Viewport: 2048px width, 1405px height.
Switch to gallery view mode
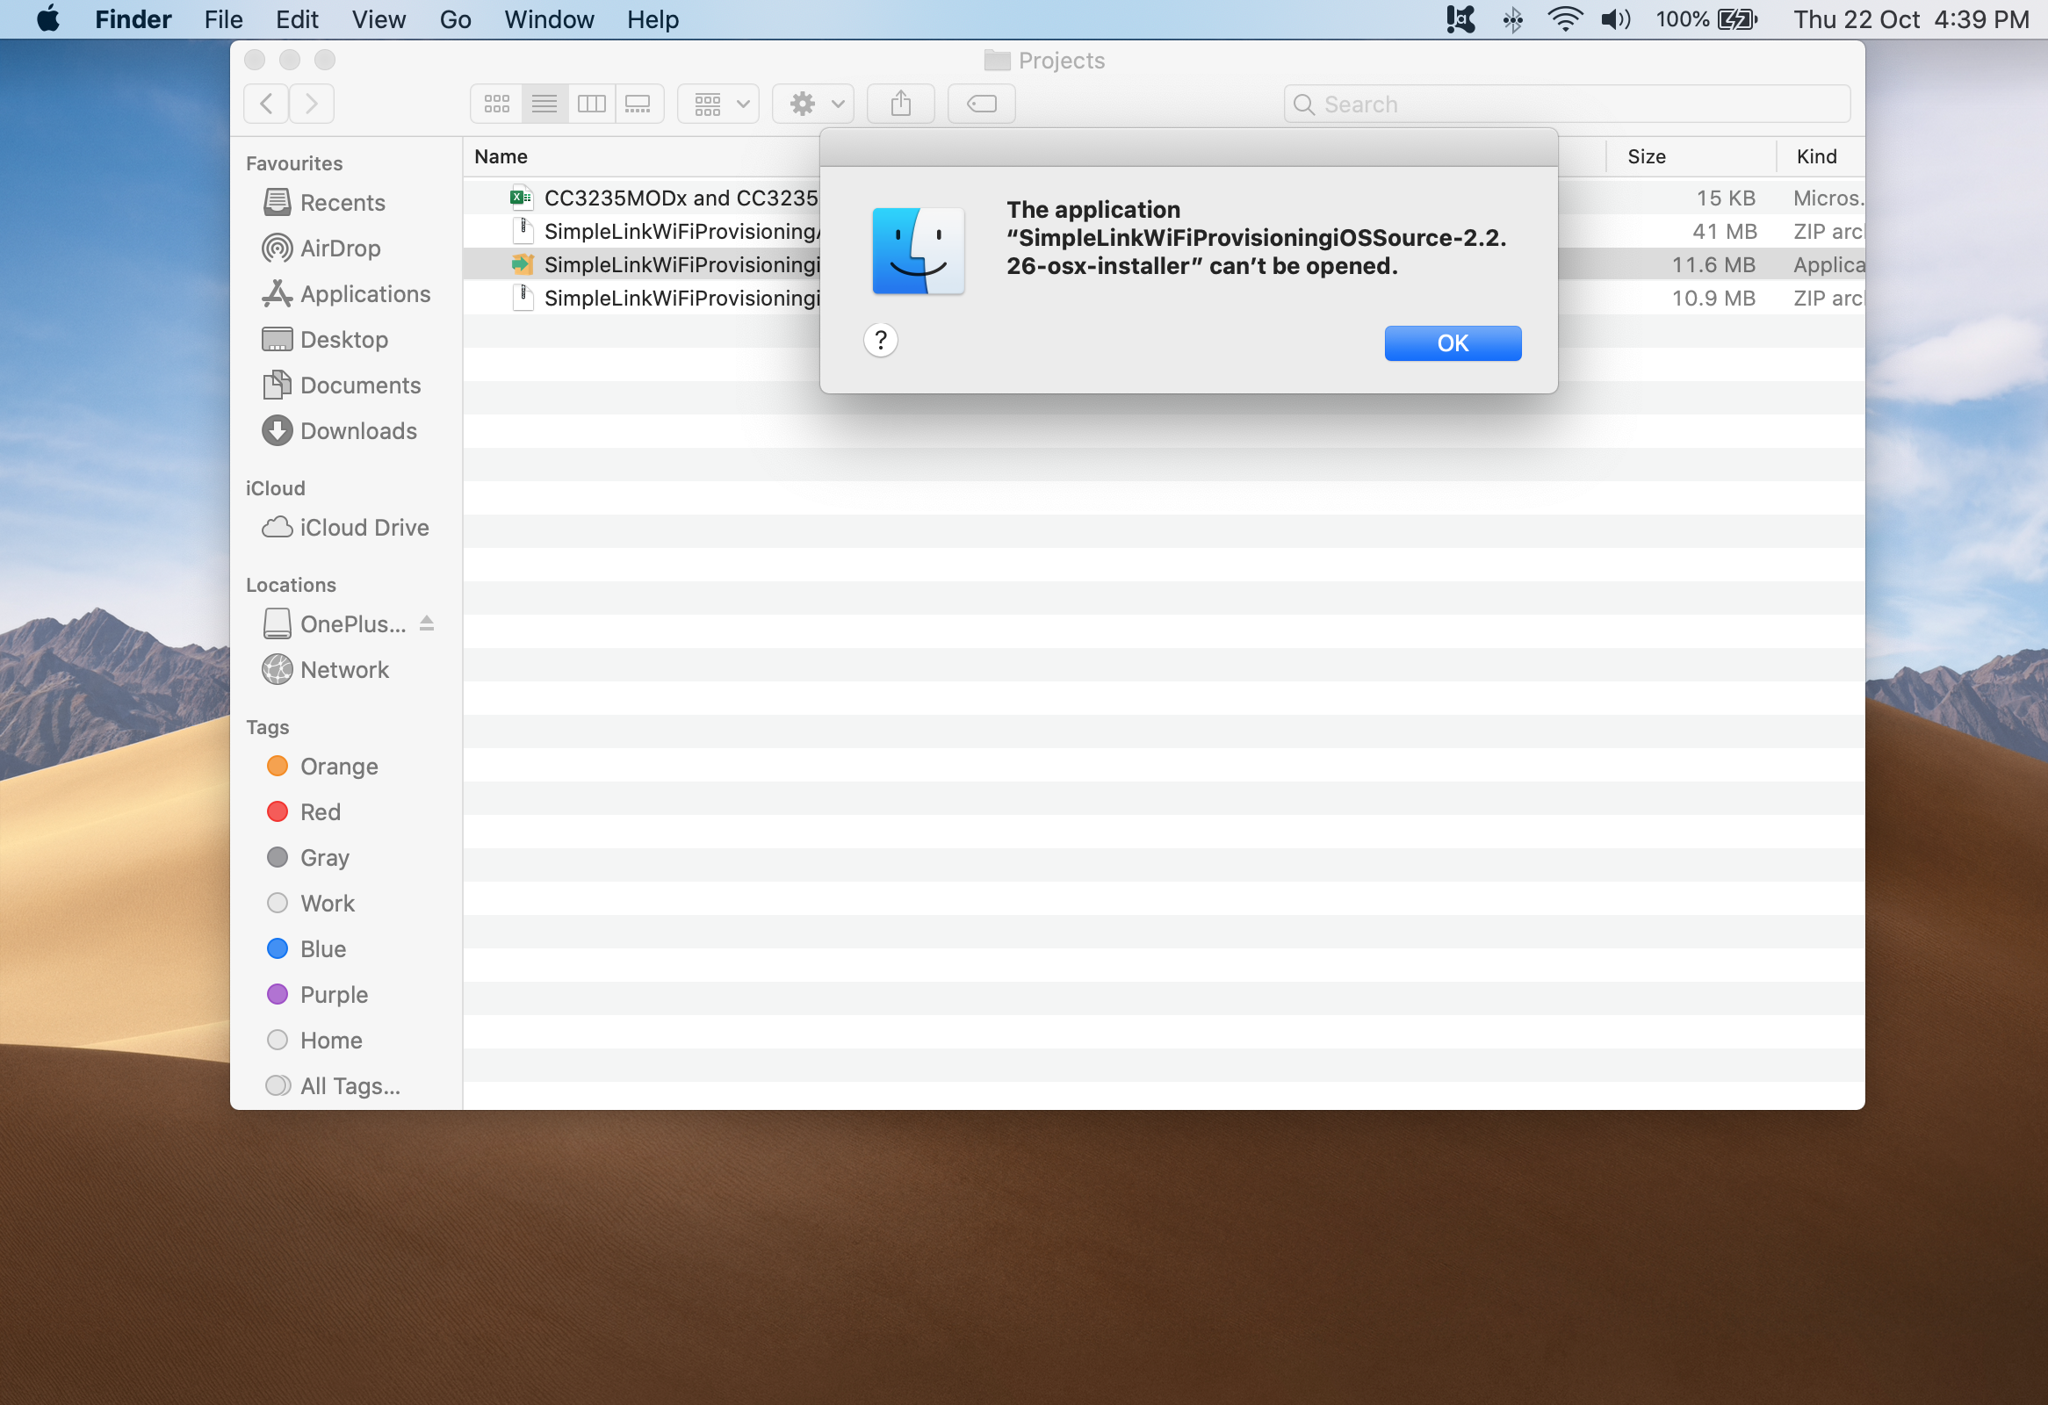pos(638,104)
